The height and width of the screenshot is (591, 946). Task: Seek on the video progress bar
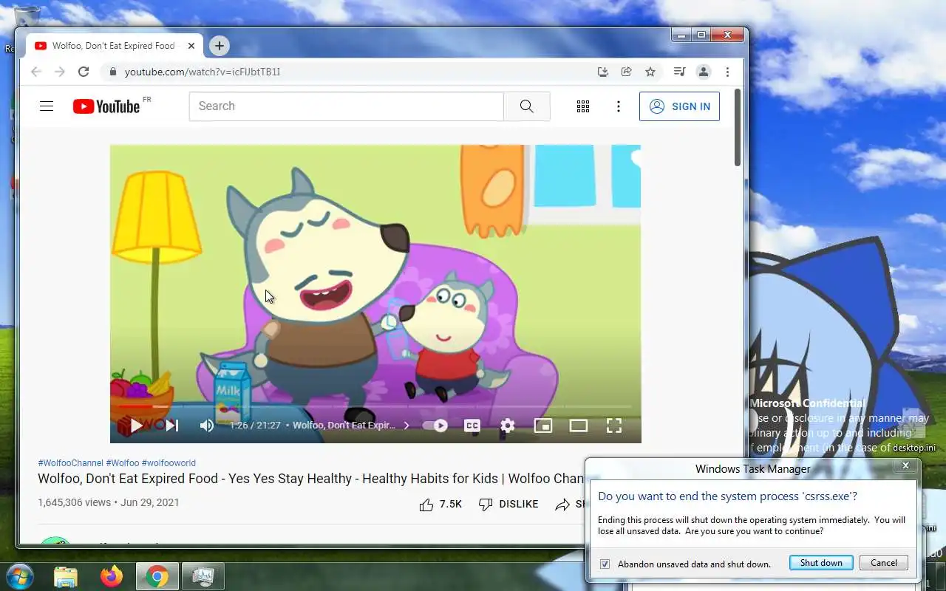[375, 406]
